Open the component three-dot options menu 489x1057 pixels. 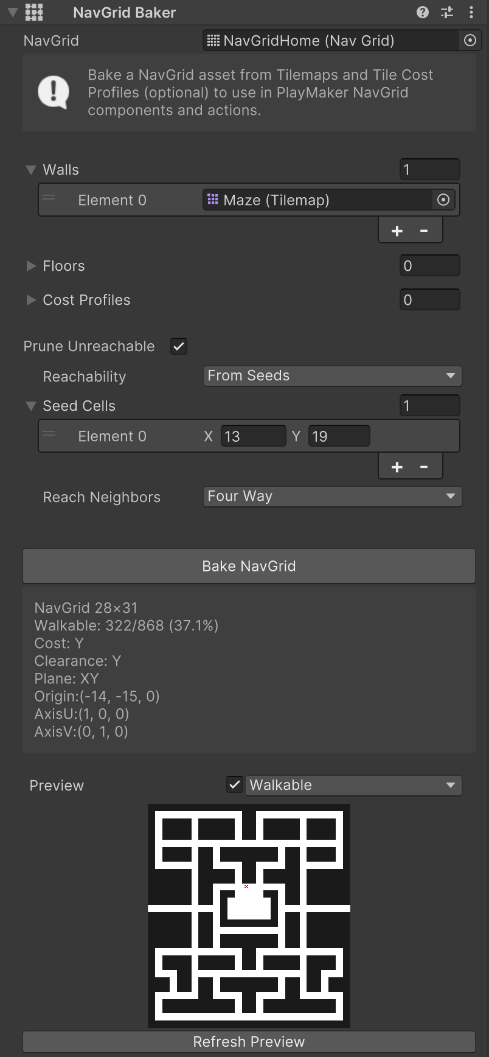(x=471, y=12)
